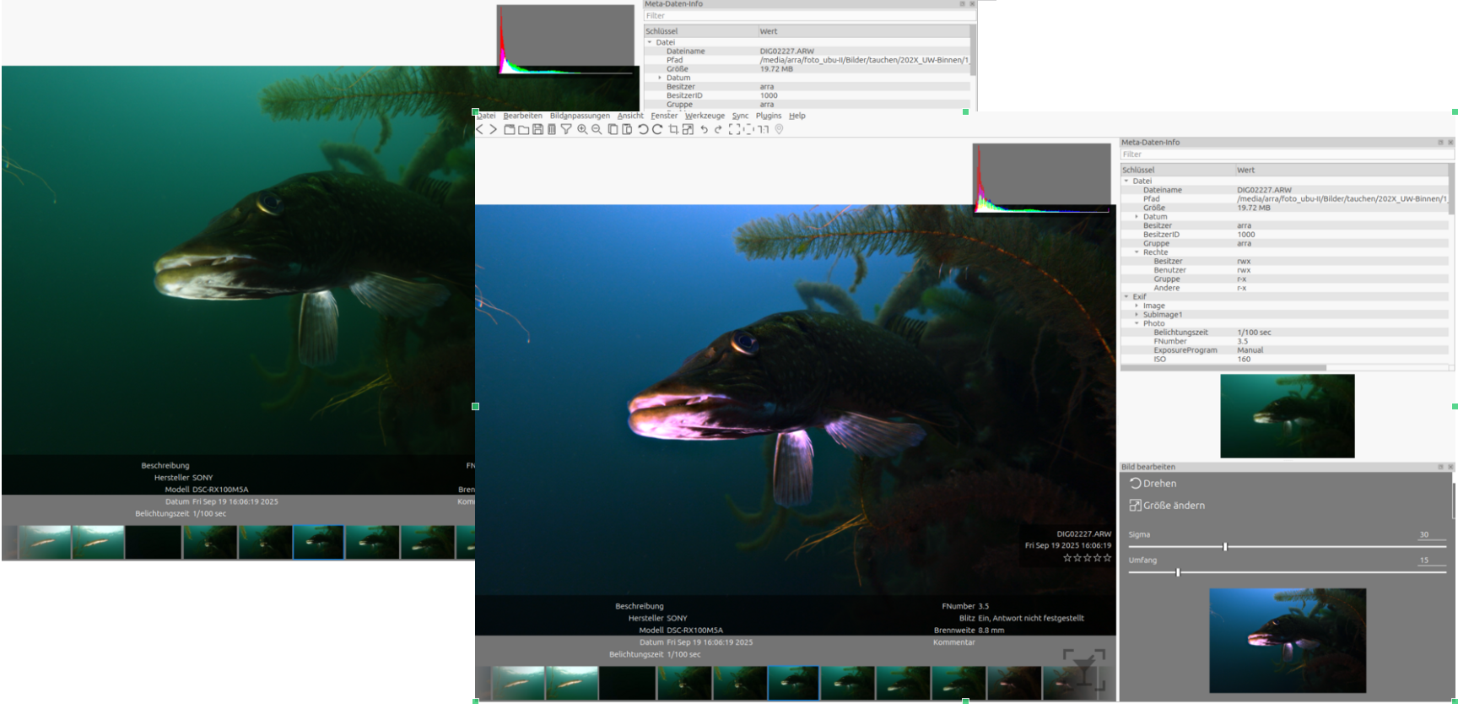
Task: Open the Bildanpassungen menu
Action: pyautogui.click(x=579, y=116)
